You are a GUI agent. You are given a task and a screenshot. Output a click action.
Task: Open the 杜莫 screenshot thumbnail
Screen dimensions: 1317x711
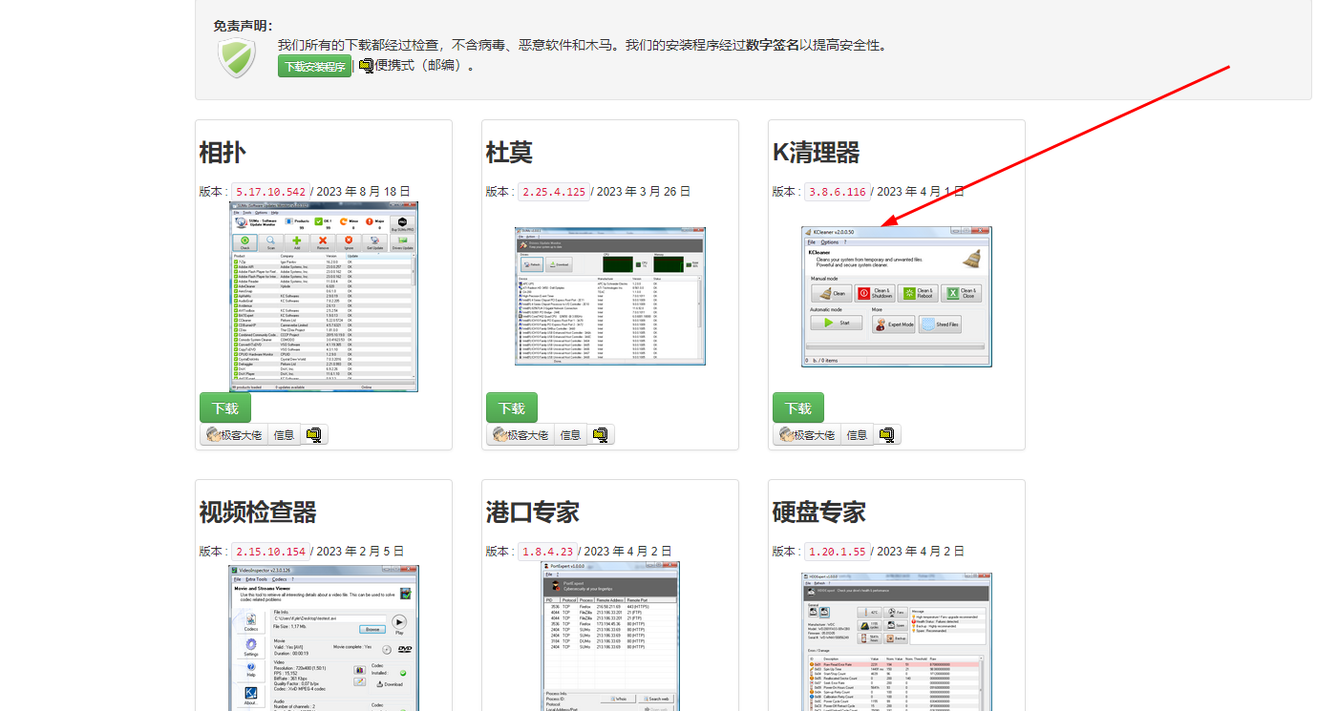pos(609,297)
